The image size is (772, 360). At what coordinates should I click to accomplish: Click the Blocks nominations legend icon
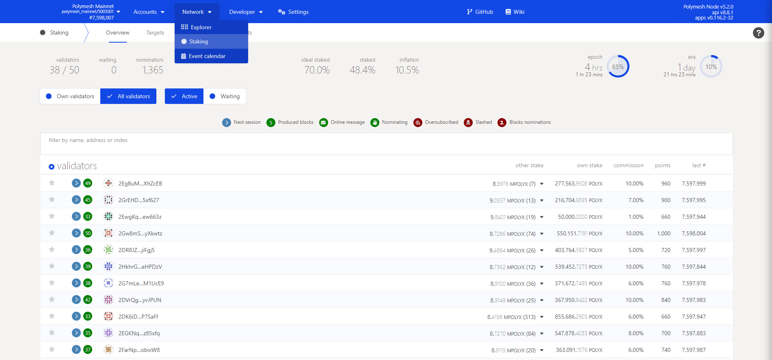pos(502,123)
